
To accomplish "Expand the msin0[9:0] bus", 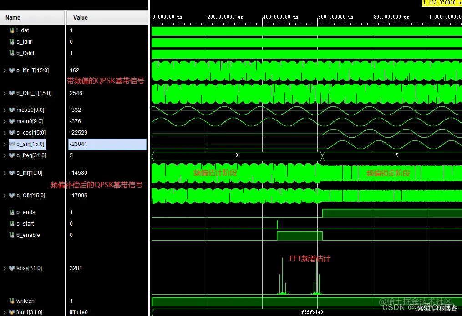I will coord(5,121).
